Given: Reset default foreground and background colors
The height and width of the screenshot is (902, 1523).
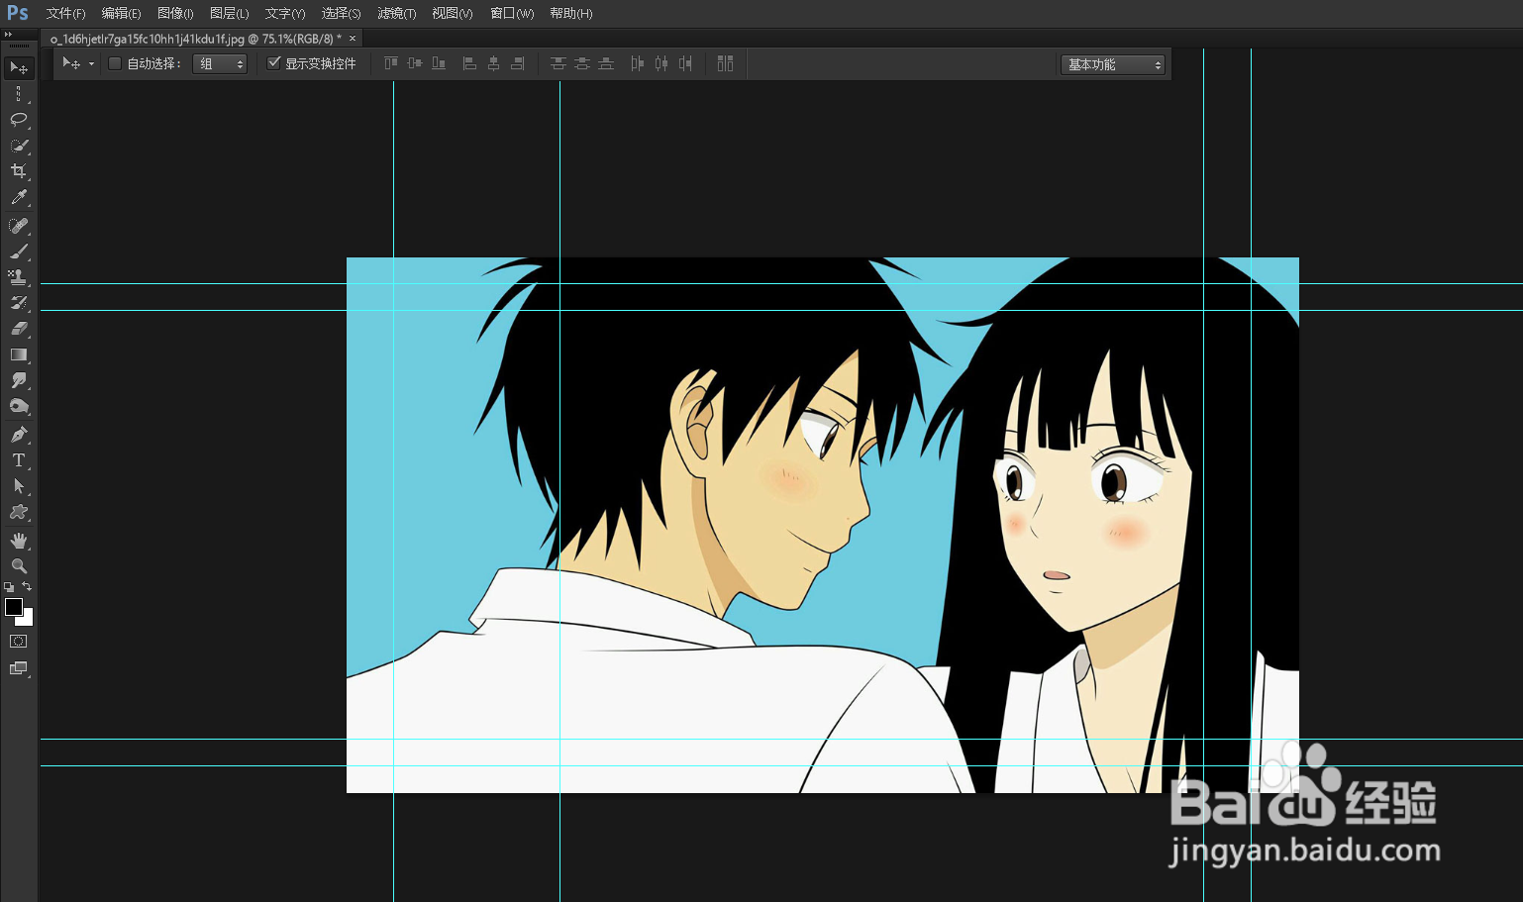Looking at the screenshot, I should [x=9, y=587].
